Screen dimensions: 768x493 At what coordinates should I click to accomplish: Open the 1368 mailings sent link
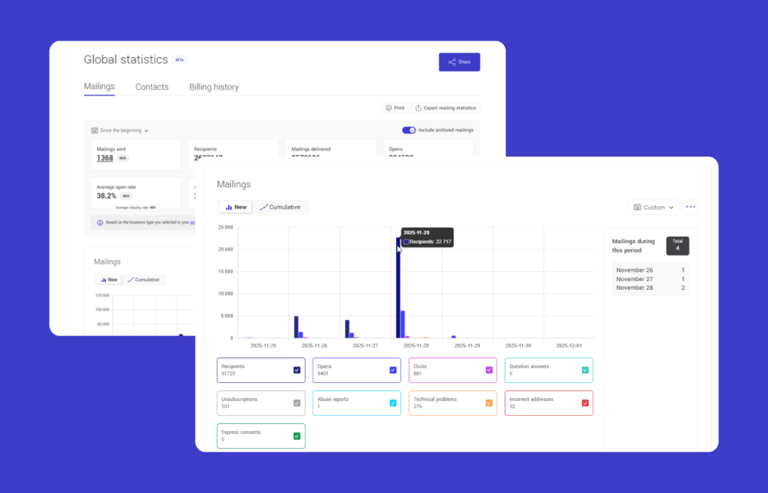tap(105, 158)
